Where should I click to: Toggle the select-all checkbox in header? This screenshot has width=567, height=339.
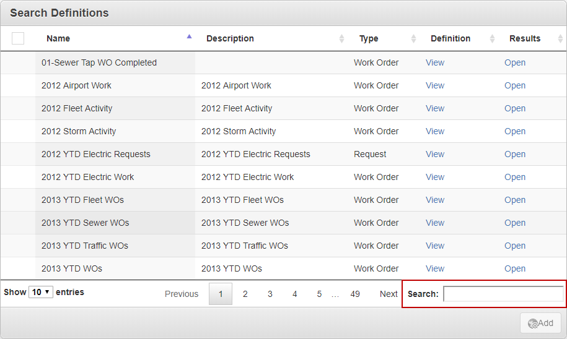18,38
